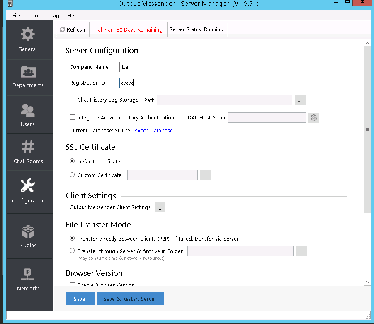The image size is (374, 324).
Task: Click the archive folder path field
Action: tap(240, 251)
